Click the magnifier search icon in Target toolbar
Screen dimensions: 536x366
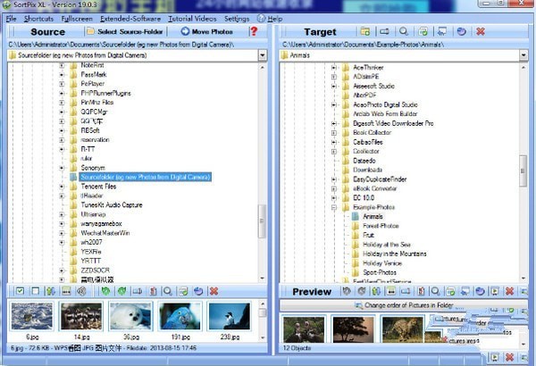point(404,31)
